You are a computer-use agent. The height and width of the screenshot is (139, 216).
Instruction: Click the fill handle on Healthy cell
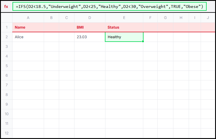coord(143,42)
